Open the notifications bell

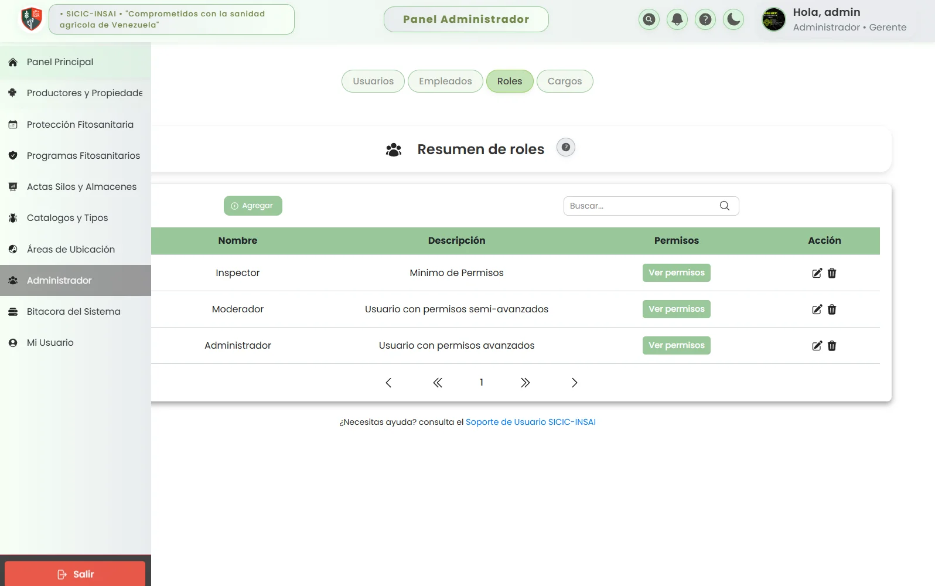(677, 19)
